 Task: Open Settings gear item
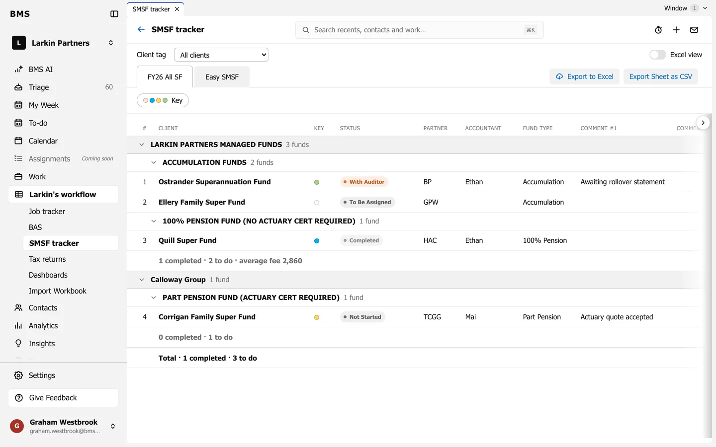pos(63,375)
